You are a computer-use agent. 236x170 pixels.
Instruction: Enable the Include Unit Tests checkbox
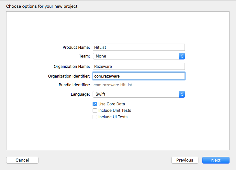(95, 111)
